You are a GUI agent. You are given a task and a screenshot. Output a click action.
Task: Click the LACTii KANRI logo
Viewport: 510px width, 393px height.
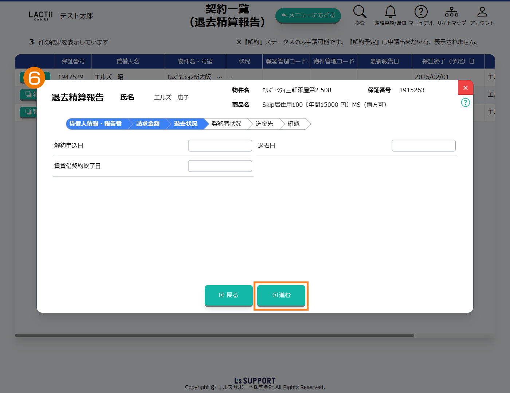40,16
